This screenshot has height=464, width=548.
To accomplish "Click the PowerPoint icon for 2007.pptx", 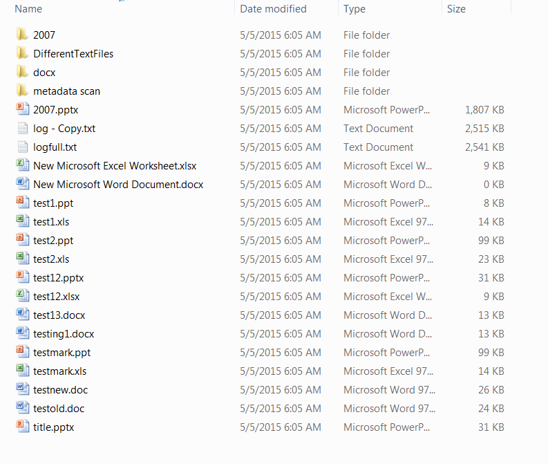I will (23, 109).
